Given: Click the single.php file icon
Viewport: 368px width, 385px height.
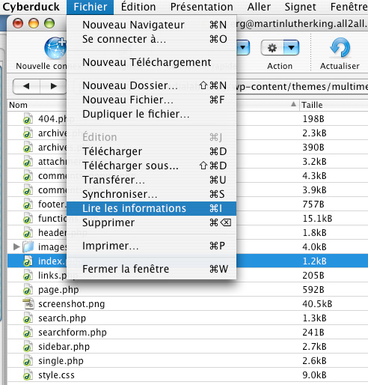Looking at the screenshot, I should coord(28,361).
